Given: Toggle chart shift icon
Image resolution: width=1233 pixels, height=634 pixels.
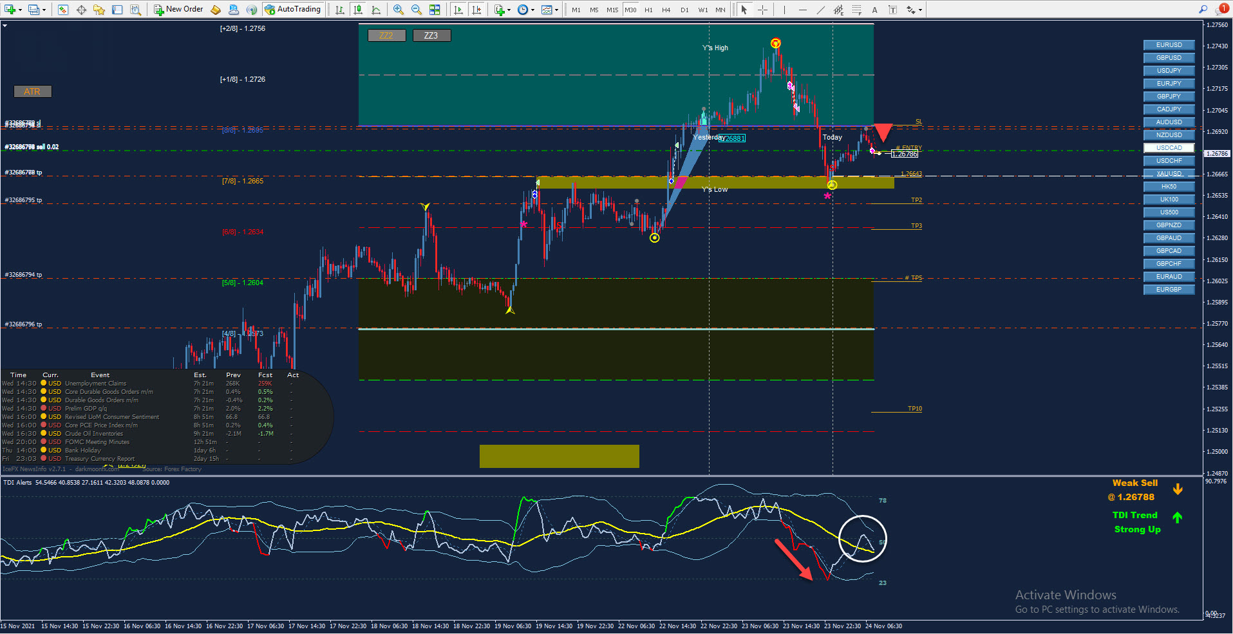Looking at the screenshot, I should coord(476,10).
